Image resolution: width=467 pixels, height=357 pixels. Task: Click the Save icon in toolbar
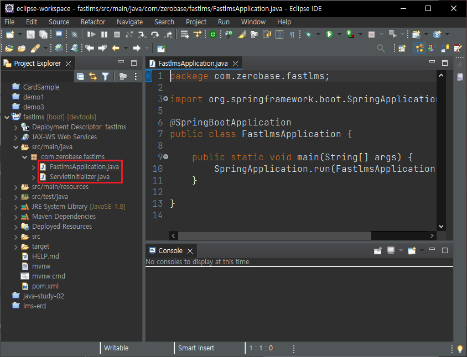tap(30, 34)
